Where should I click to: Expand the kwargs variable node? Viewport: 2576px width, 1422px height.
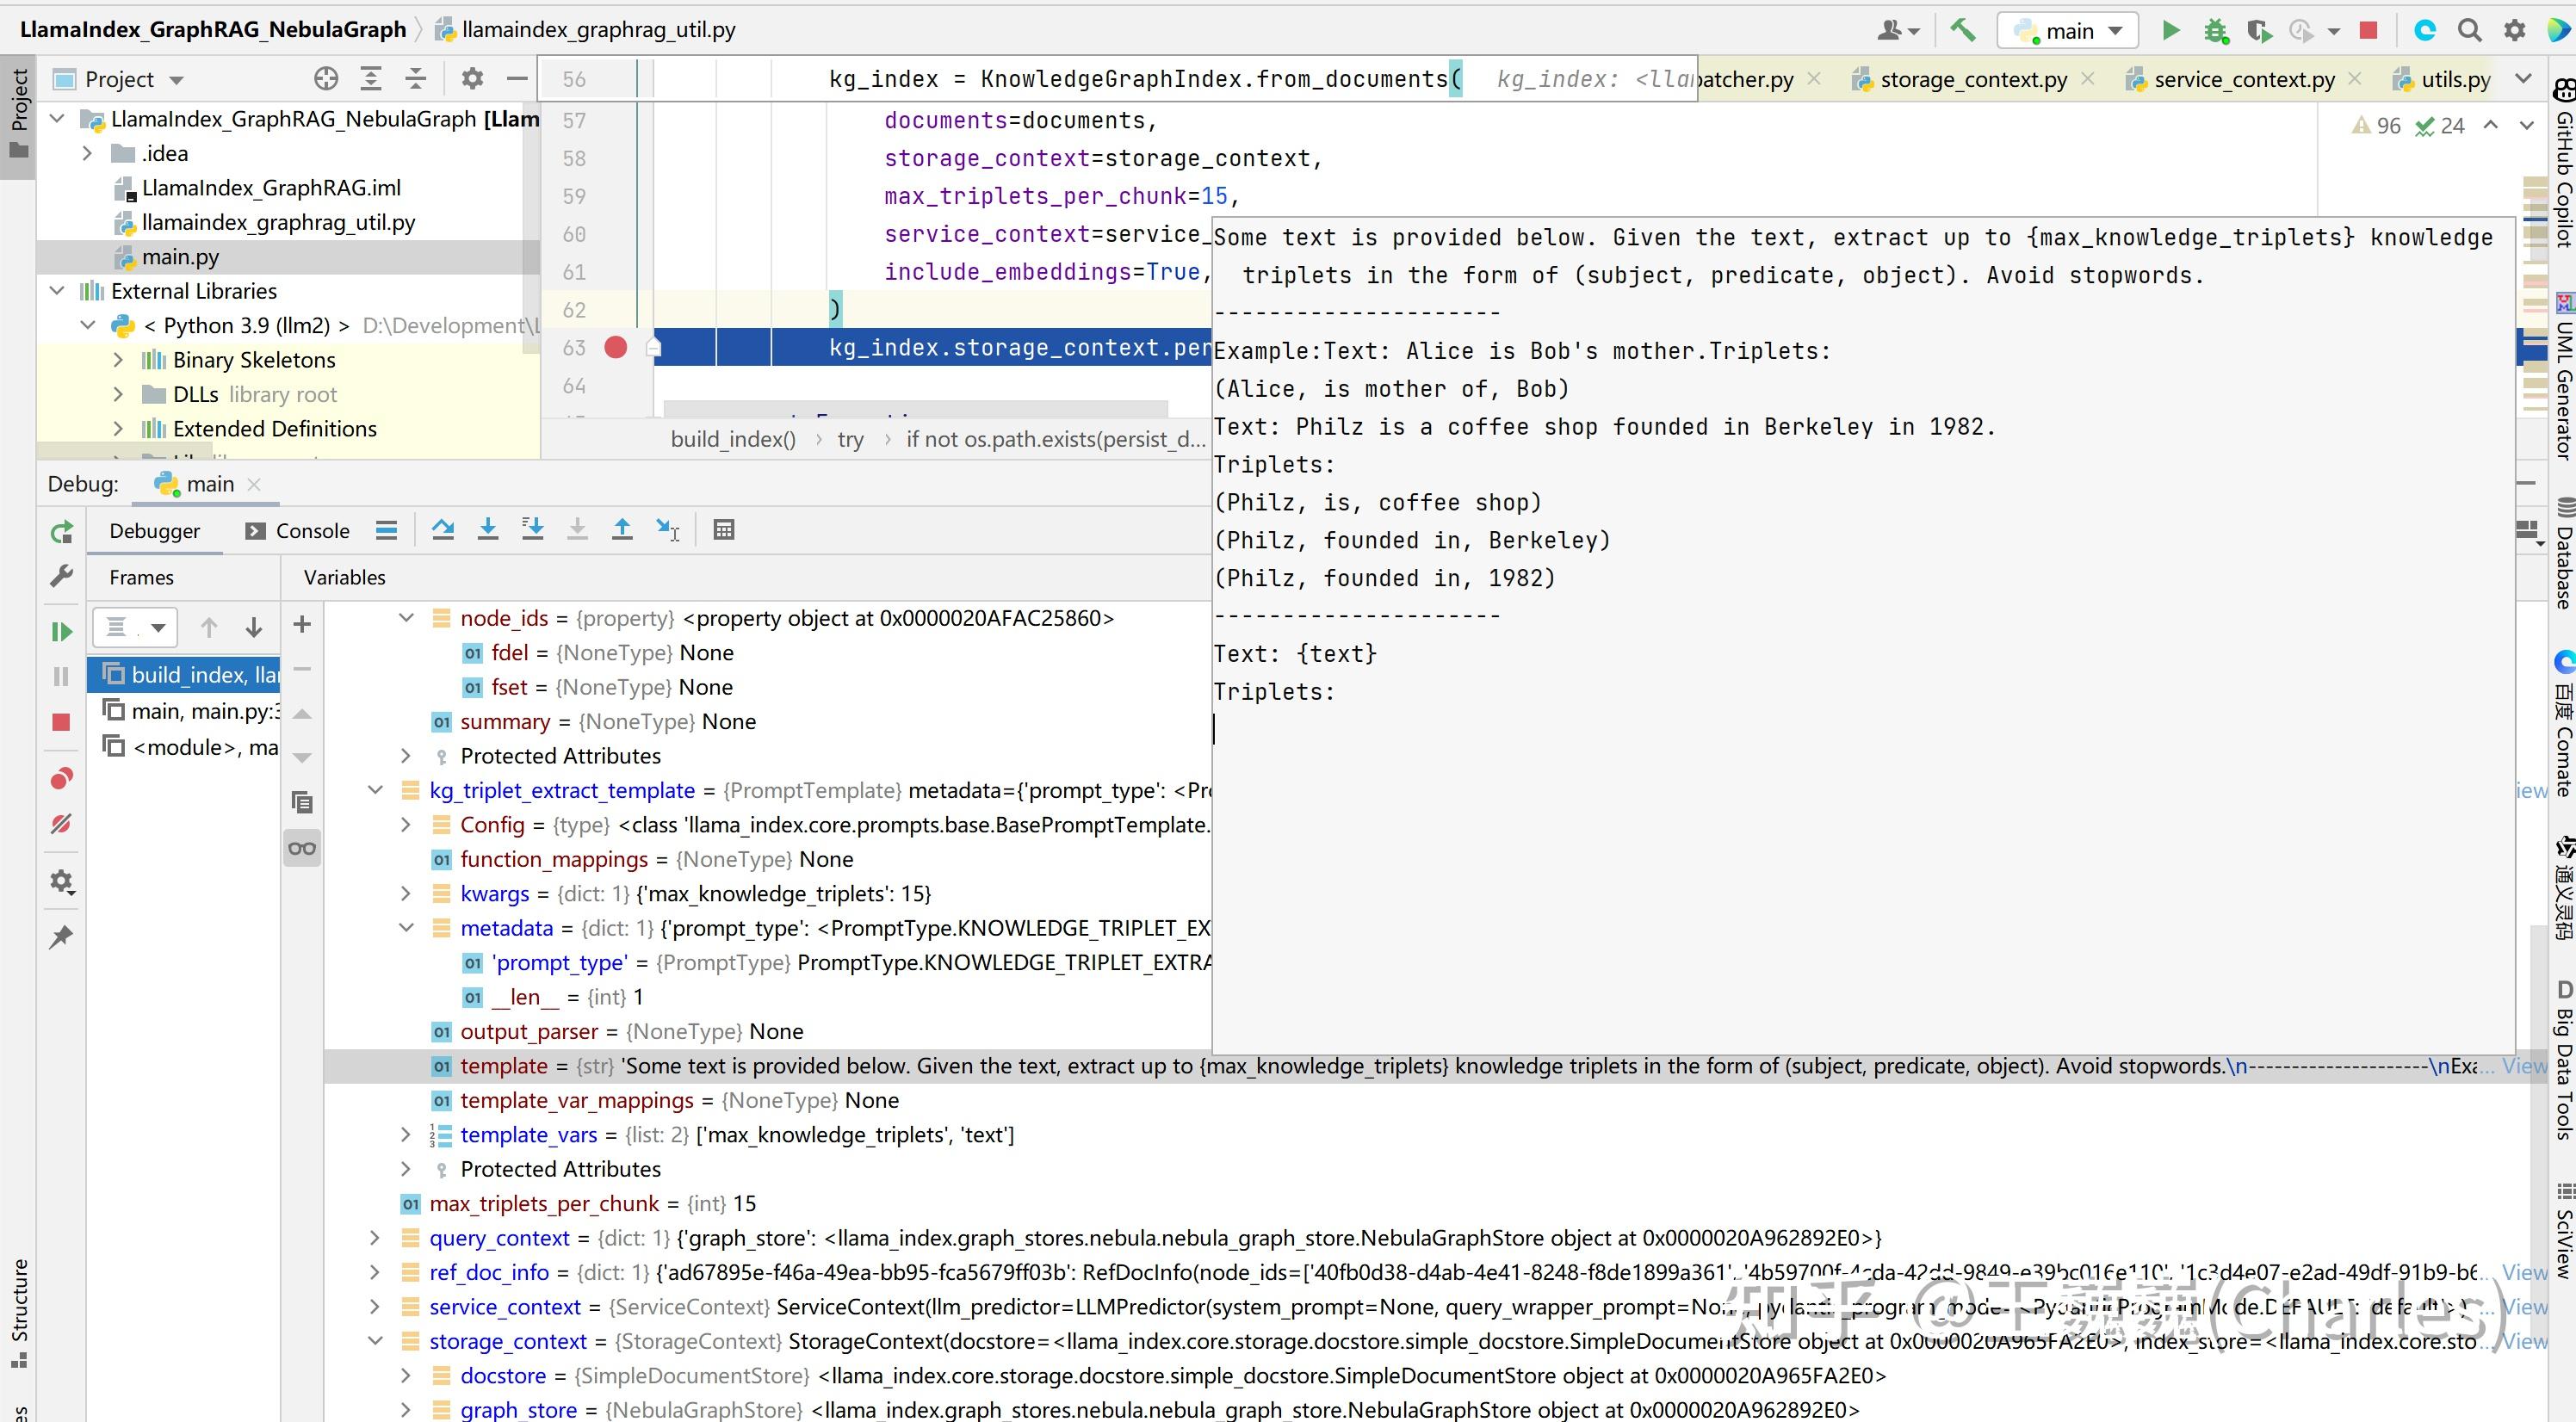pyautogui.click(x=406, y=894)
